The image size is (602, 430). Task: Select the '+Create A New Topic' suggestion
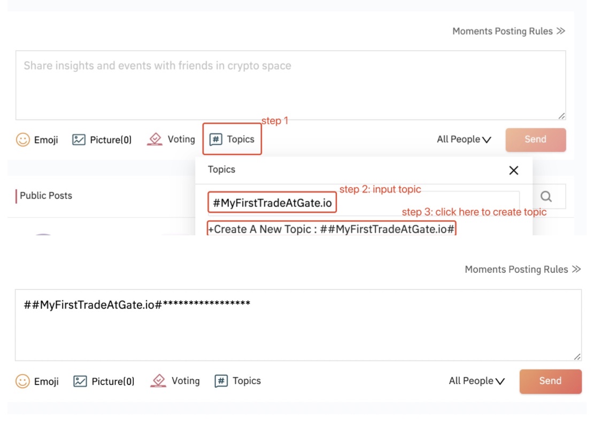pyautogui.click(x=331, y=229)
